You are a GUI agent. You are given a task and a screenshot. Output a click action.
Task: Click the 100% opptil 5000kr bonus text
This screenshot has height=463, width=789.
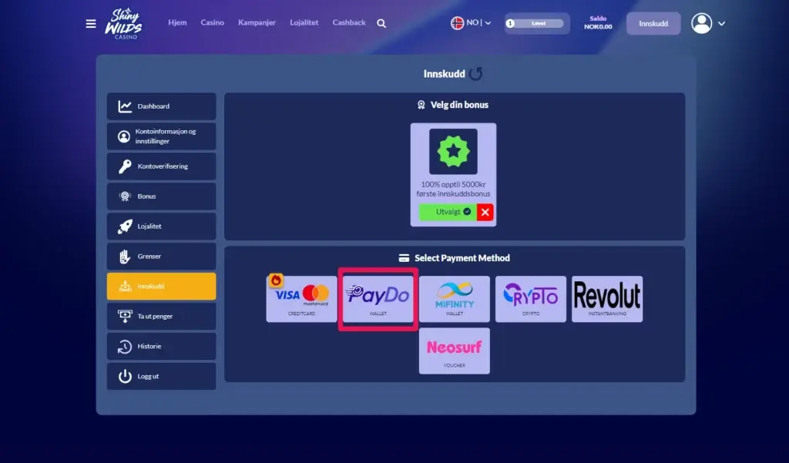(x=453, y=189)
